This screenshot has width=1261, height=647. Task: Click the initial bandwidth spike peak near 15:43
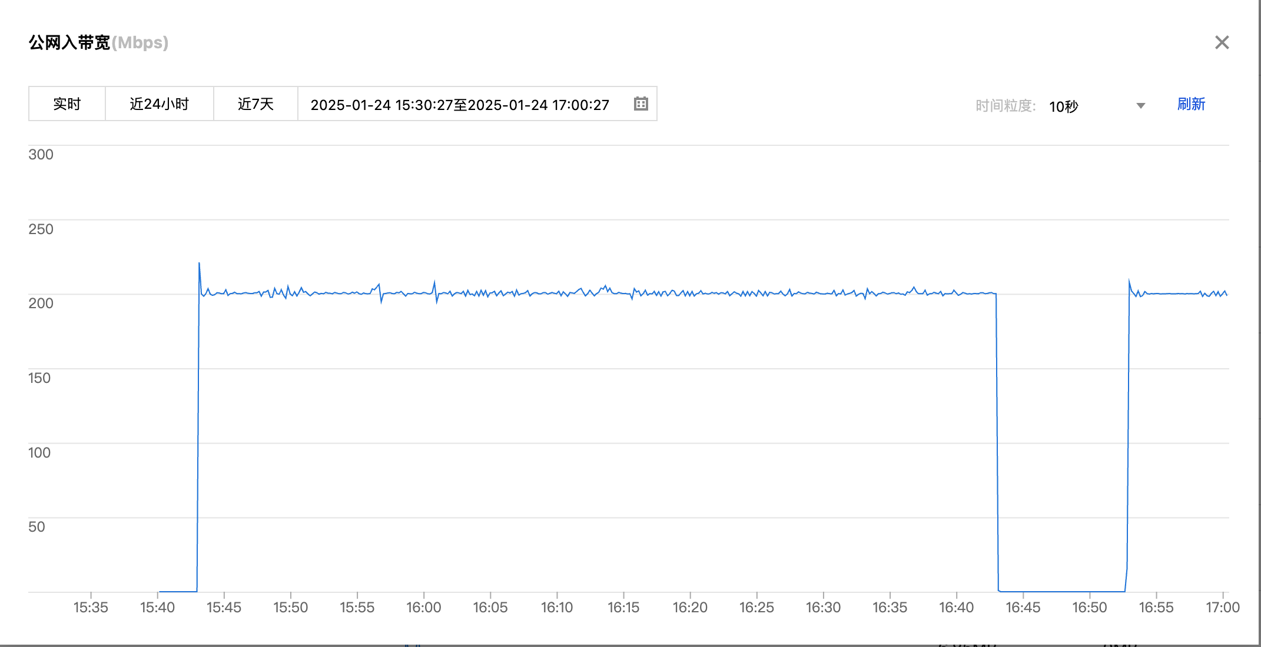pos(199,263)
